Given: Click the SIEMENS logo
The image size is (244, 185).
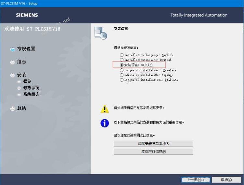Looking at the screenshot, I should coord(27,15).
